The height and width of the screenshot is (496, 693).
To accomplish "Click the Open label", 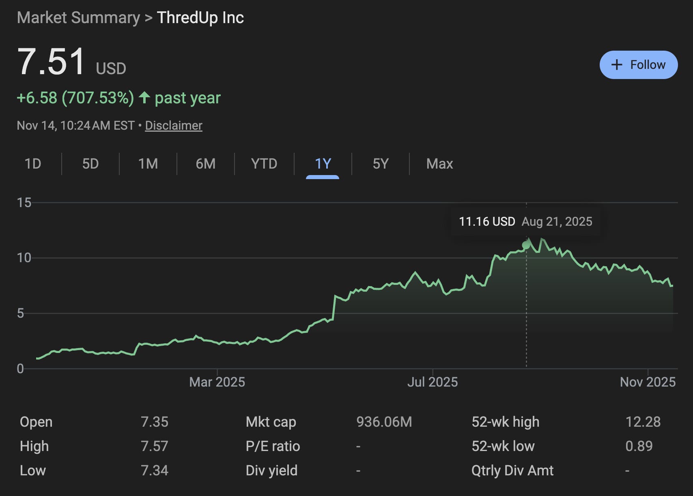I will pos(36,422).
